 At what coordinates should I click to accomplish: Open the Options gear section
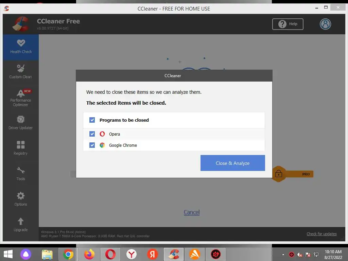tap(21, 199)
